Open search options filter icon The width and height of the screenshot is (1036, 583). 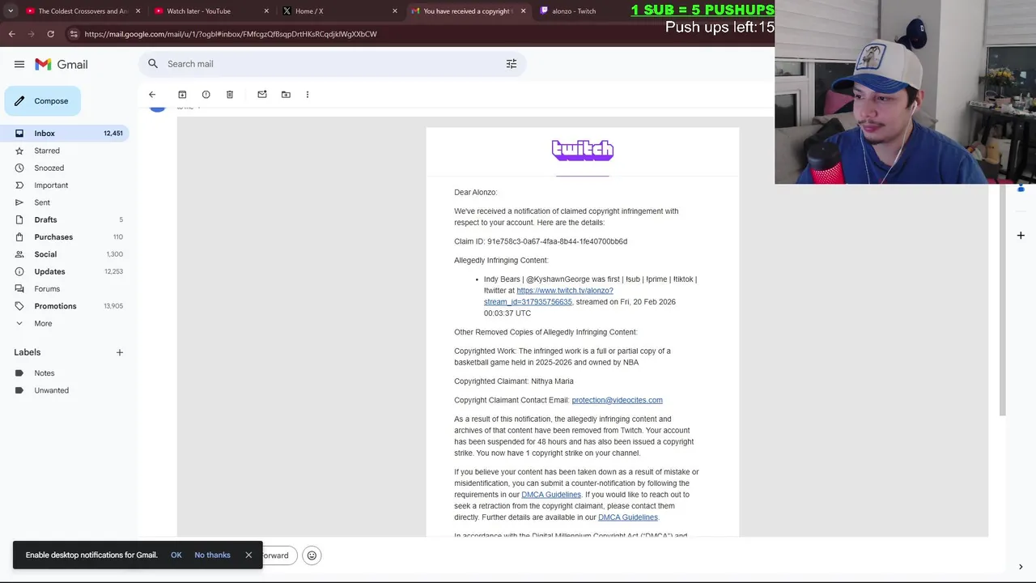(512, 64)
